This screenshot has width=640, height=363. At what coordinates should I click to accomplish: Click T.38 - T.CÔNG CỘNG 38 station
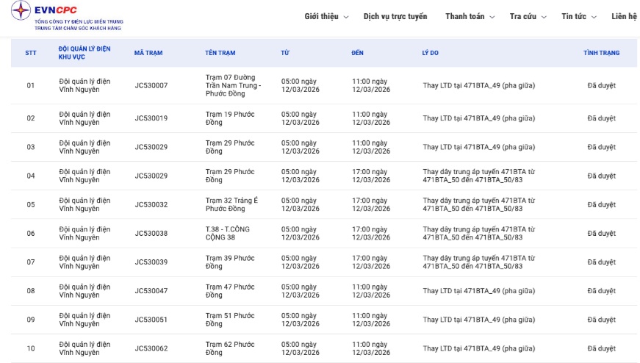pyautogui.click(x=228, y=234)
